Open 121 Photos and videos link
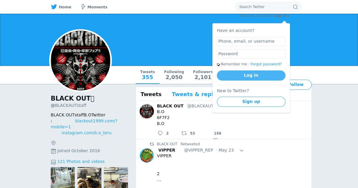Screen dimensions: 358x188 (x=81, y=161)
